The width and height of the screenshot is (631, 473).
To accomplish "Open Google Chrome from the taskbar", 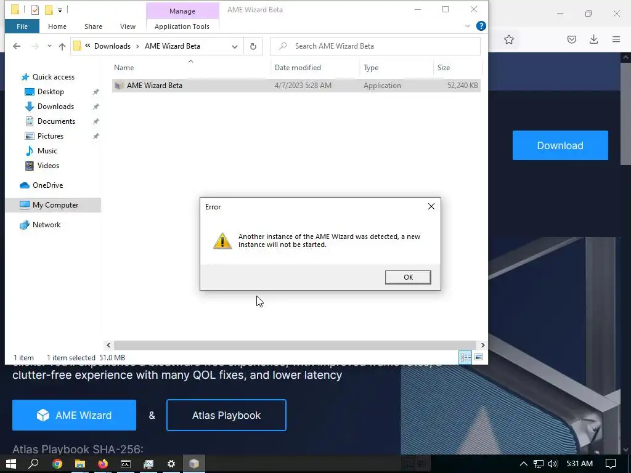I will (x=57, y=464).
